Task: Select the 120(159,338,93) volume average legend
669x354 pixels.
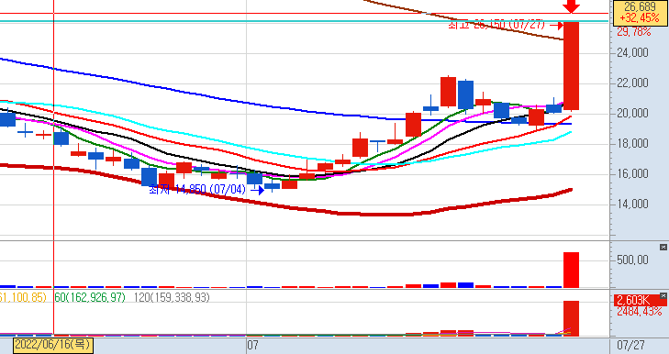Action: [172, 297]
